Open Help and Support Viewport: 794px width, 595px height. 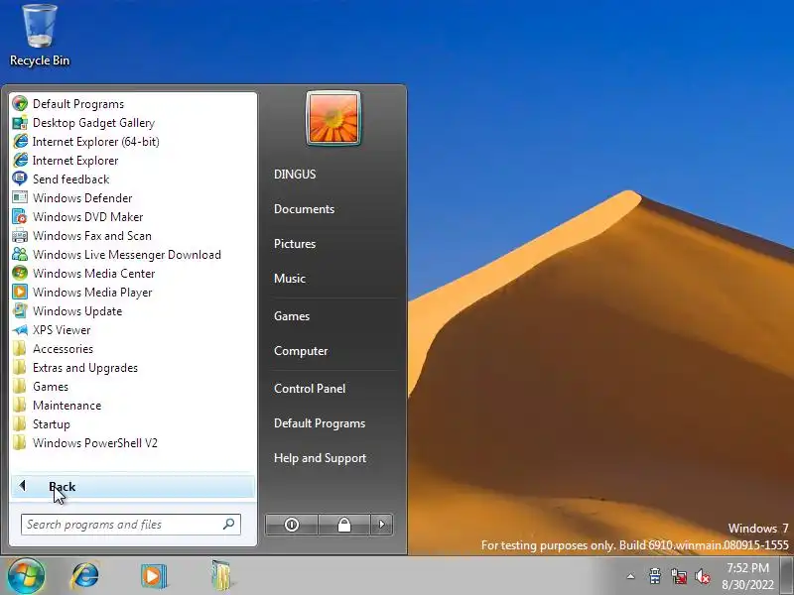[x=320, y=458]
